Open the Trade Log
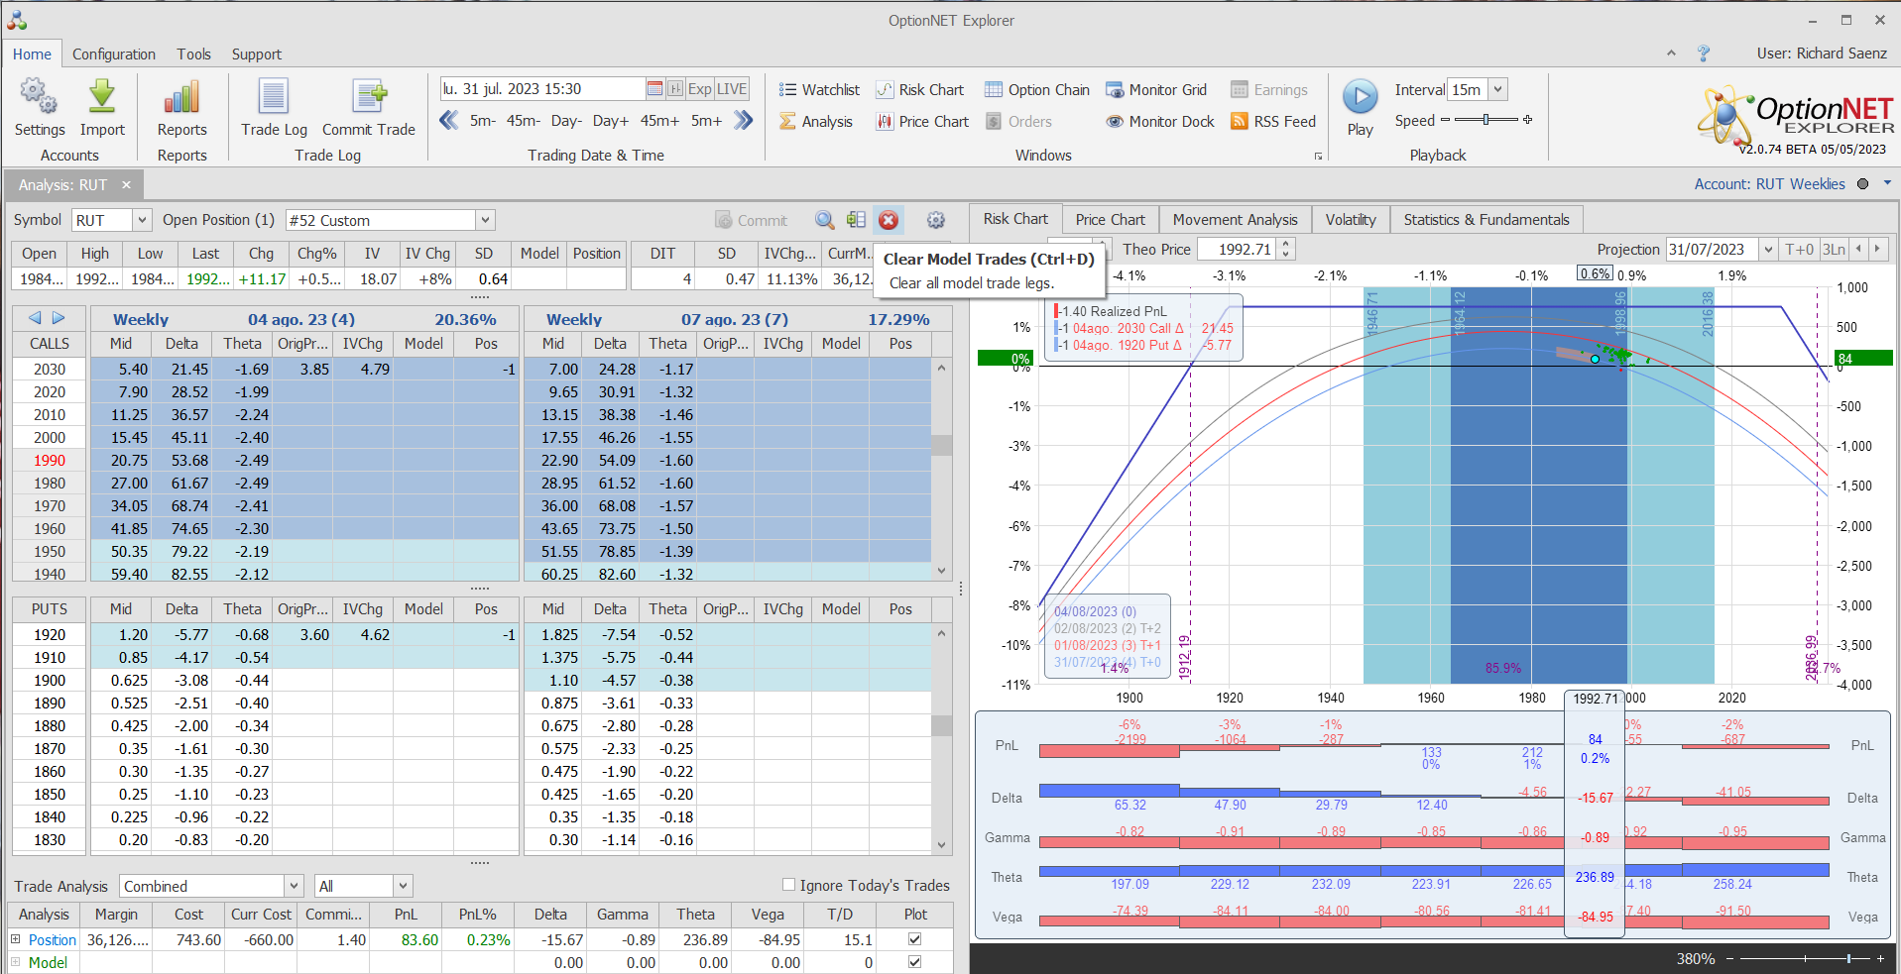 tap(274, 97)
